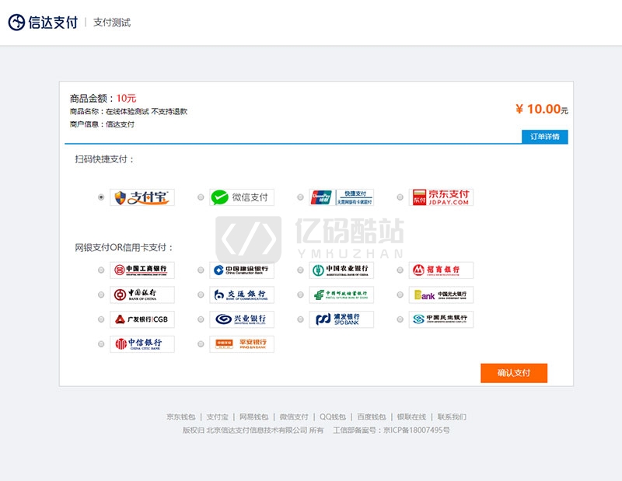Open the QQ钱包 footer link
Screen dimensions: 622x481
tap(333, 417)
